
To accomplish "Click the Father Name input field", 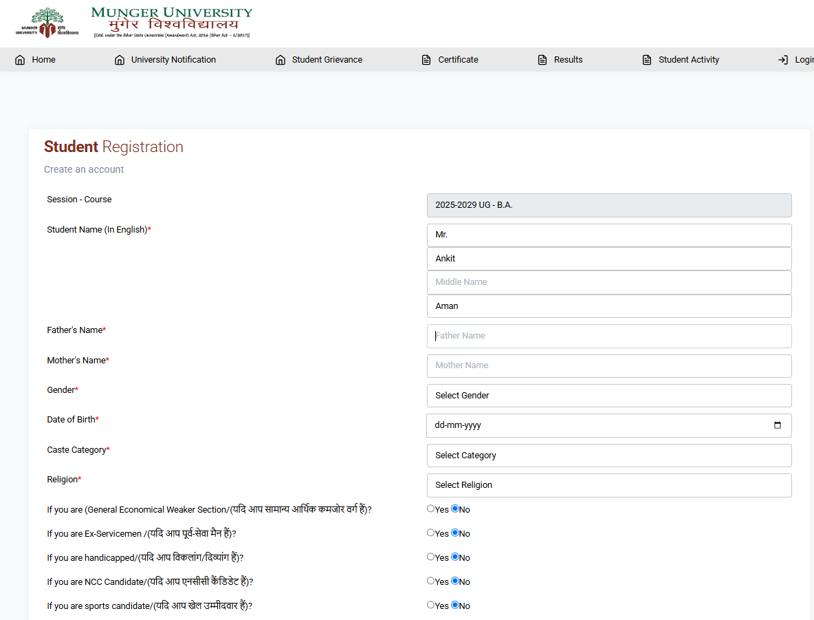I will (608, 336).
